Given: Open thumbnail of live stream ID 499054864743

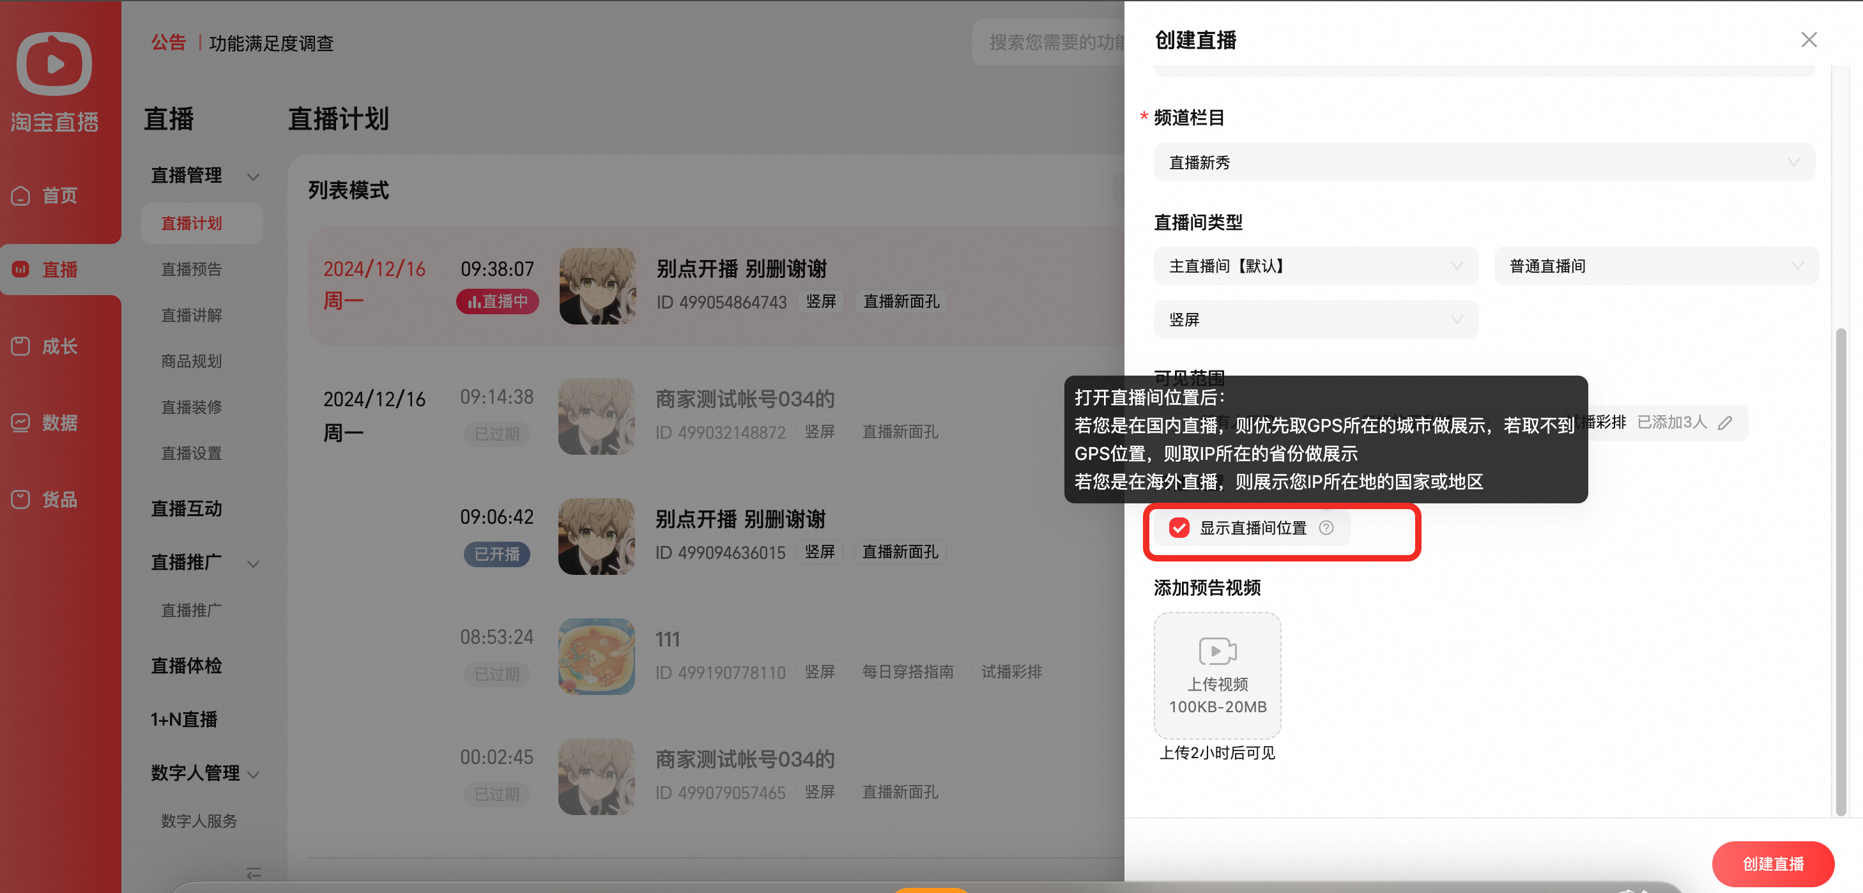Looking at the screenshot, I should (597, 286).
